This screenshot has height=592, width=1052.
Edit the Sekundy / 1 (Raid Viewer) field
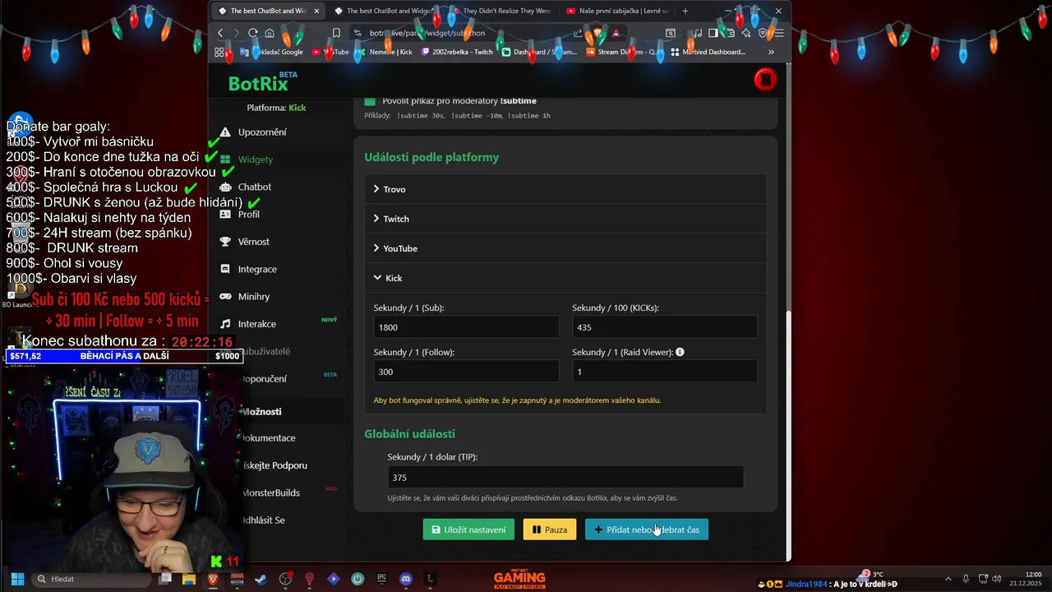click(x=664, y=372)
